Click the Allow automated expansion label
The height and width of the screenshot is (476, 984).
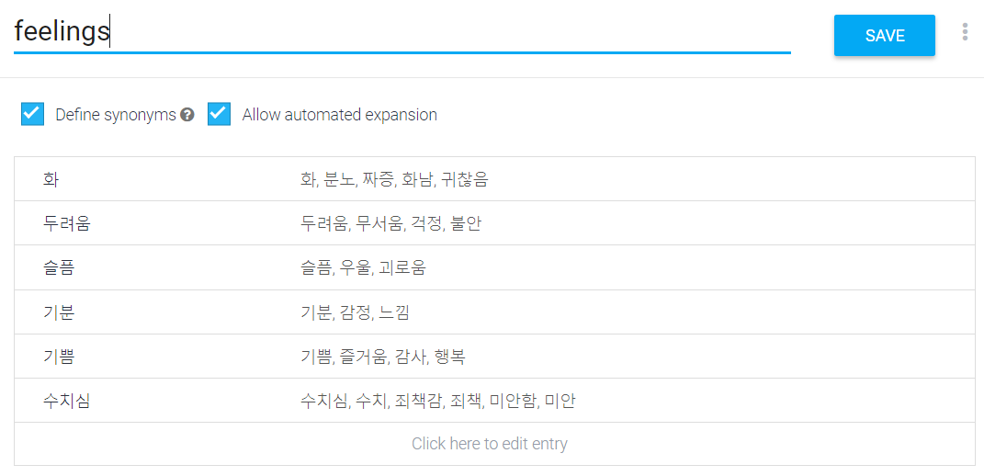coord(340,115)
